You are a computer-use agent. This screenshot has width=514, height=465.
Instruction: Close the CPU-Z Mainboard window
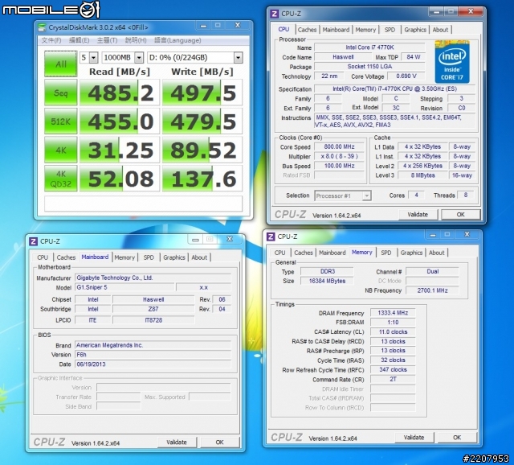click(230, 240)
